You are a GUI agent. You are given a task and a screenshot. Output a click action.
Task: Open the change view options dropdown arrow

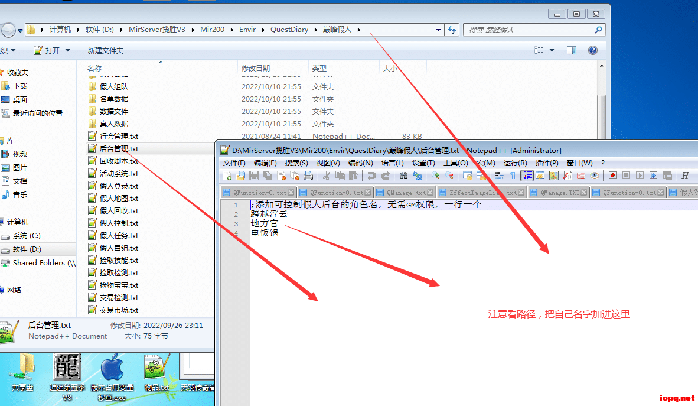click(x=552, y=50)
